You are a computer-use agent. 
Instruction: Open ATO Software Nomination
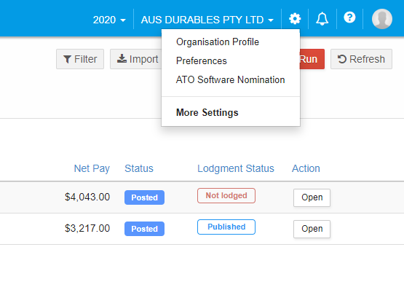click(x=230, y=79)
